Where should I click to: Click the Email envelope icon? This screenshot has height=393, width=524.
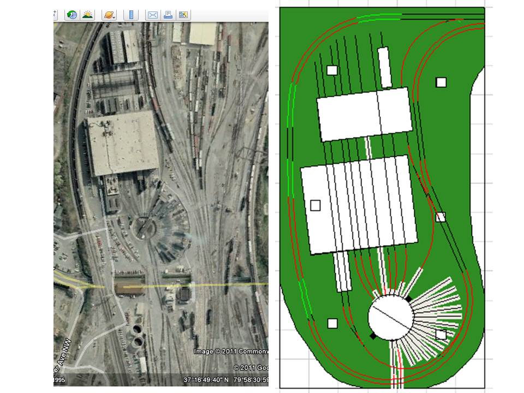pyautogui.click(x=153, y=15)
